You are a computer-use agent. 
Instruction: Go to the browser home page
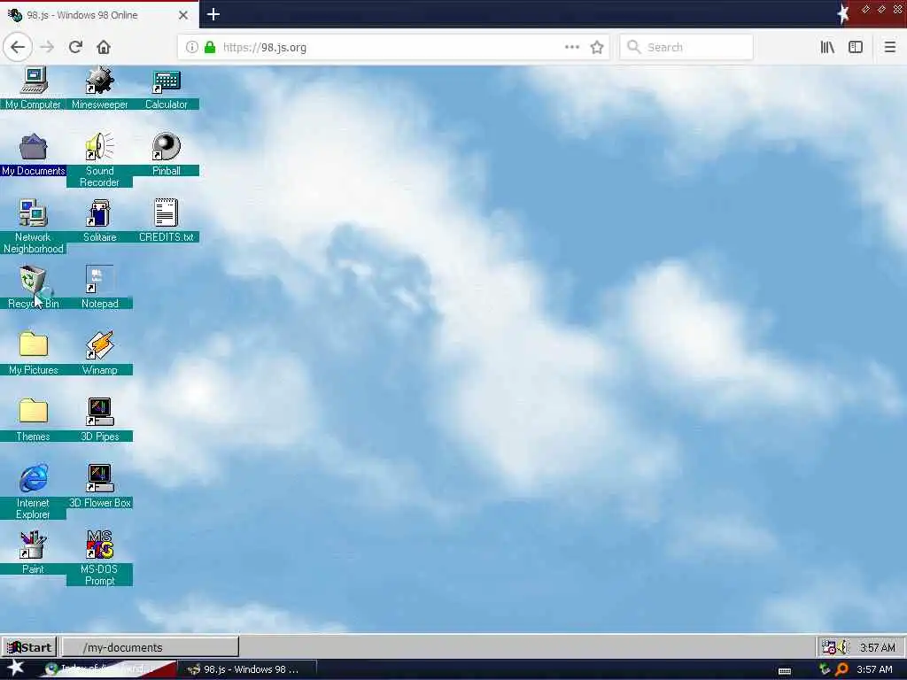[104, 48]
